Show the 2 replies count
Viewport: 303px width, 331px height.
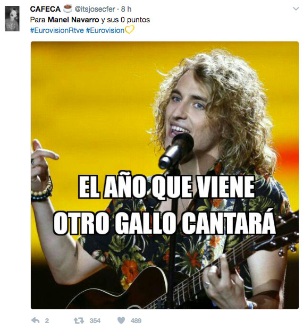[x=47, y=321]
